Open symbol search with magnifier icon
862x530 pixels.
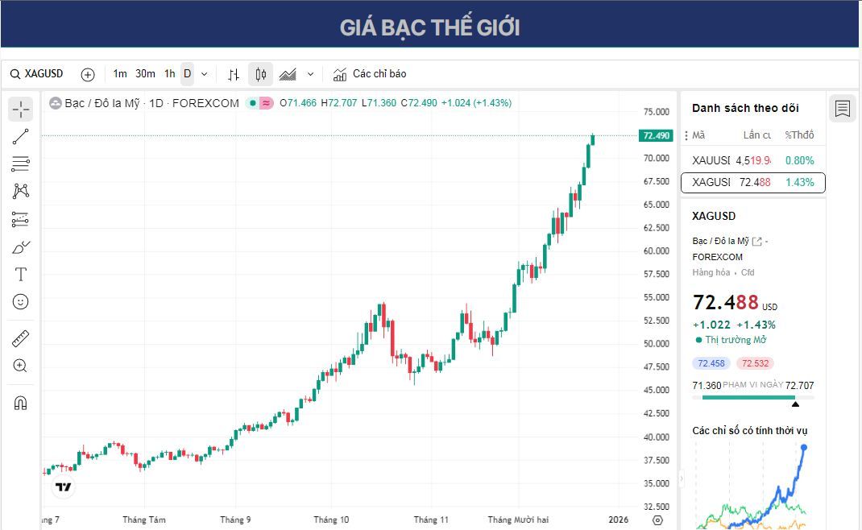pos(15,73)
